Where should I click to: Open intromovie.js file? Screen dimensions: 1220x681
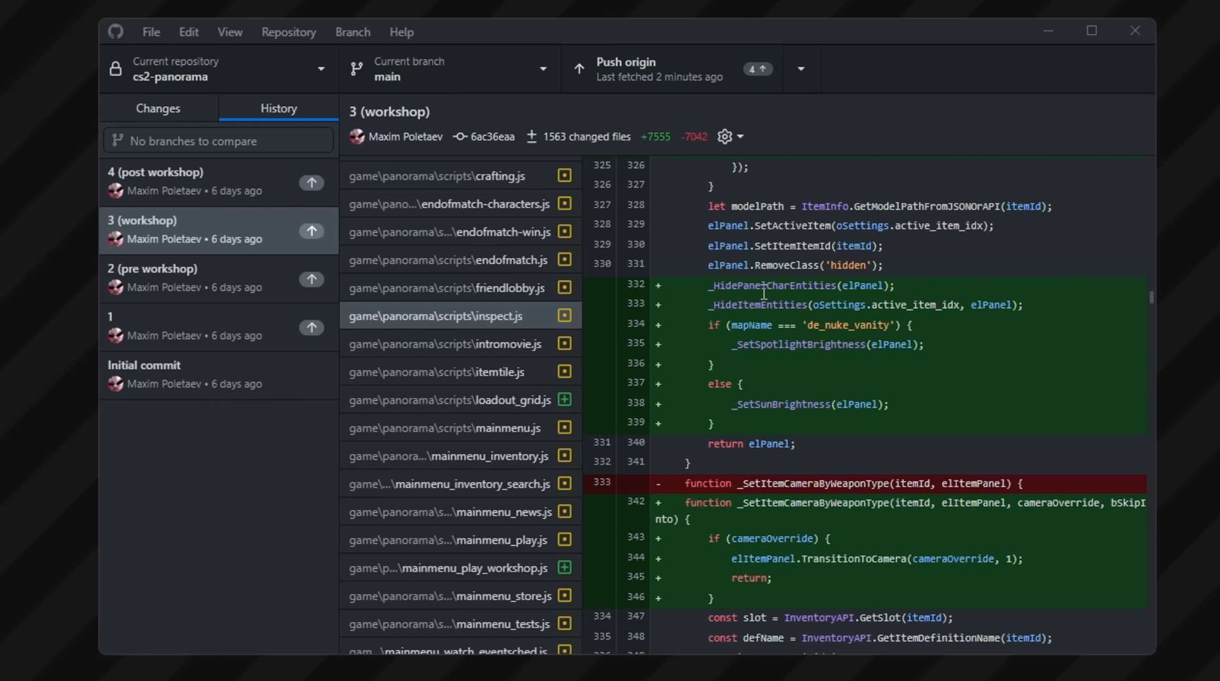[x=460, y=344]
